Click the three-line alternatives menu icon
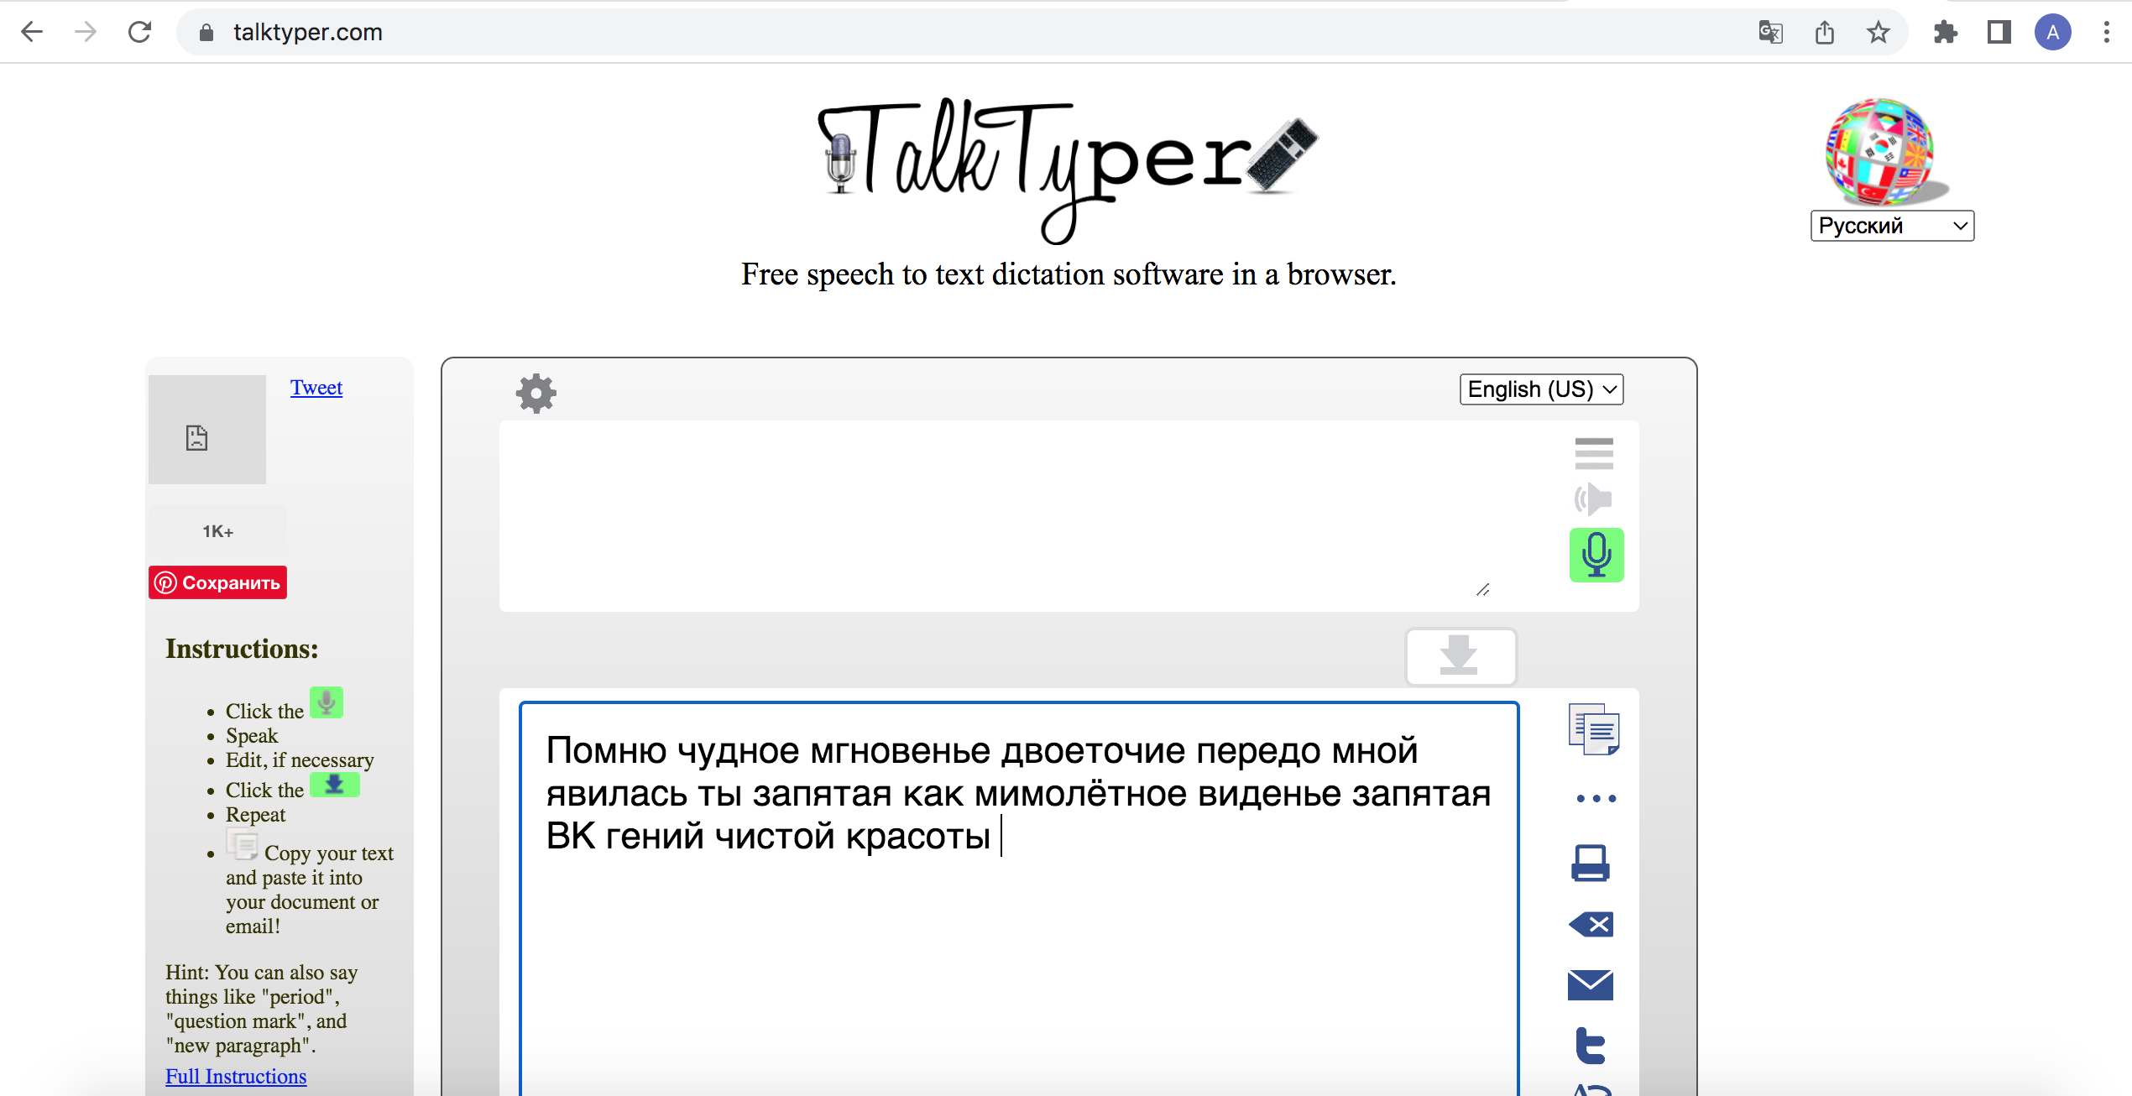The image size is (2132, 1096). [1594, 453]
